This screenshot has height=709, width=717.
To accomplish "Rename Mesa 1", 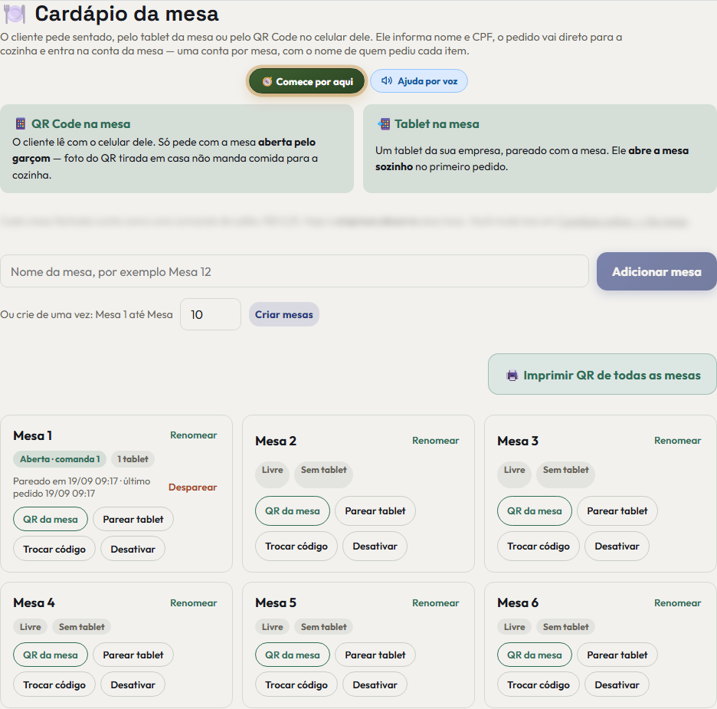I will 194,435.
